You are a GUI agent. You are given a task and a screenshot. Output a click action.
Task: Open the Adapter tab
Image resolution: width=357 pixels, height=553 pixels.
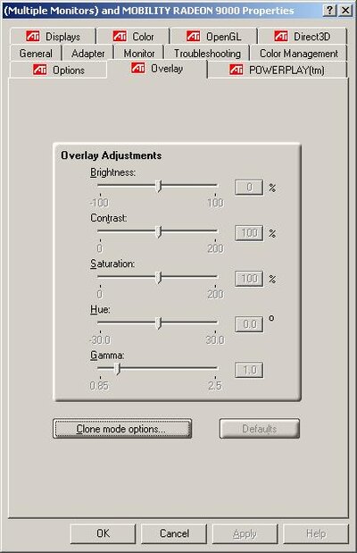point(87,54)
